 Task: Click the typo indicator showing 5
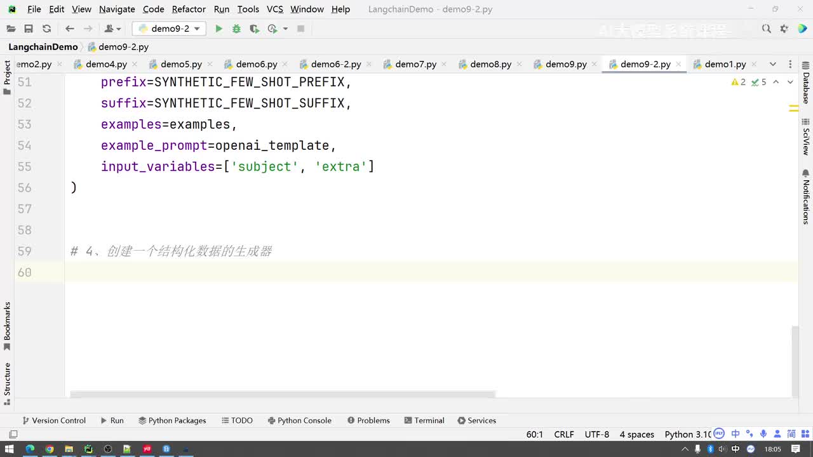pyautogui.click(x=759, y=82)
